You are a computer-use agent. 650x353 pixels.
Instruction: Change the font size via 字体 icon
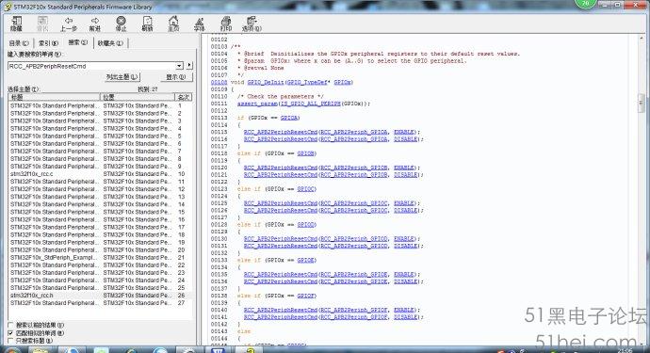coord(200,24)
